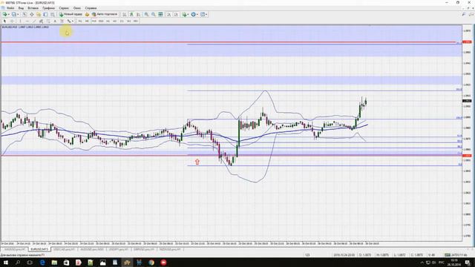Open the Indicators list icon
Image resolution: width=475 pixels, height=267 pixels.
184,14
